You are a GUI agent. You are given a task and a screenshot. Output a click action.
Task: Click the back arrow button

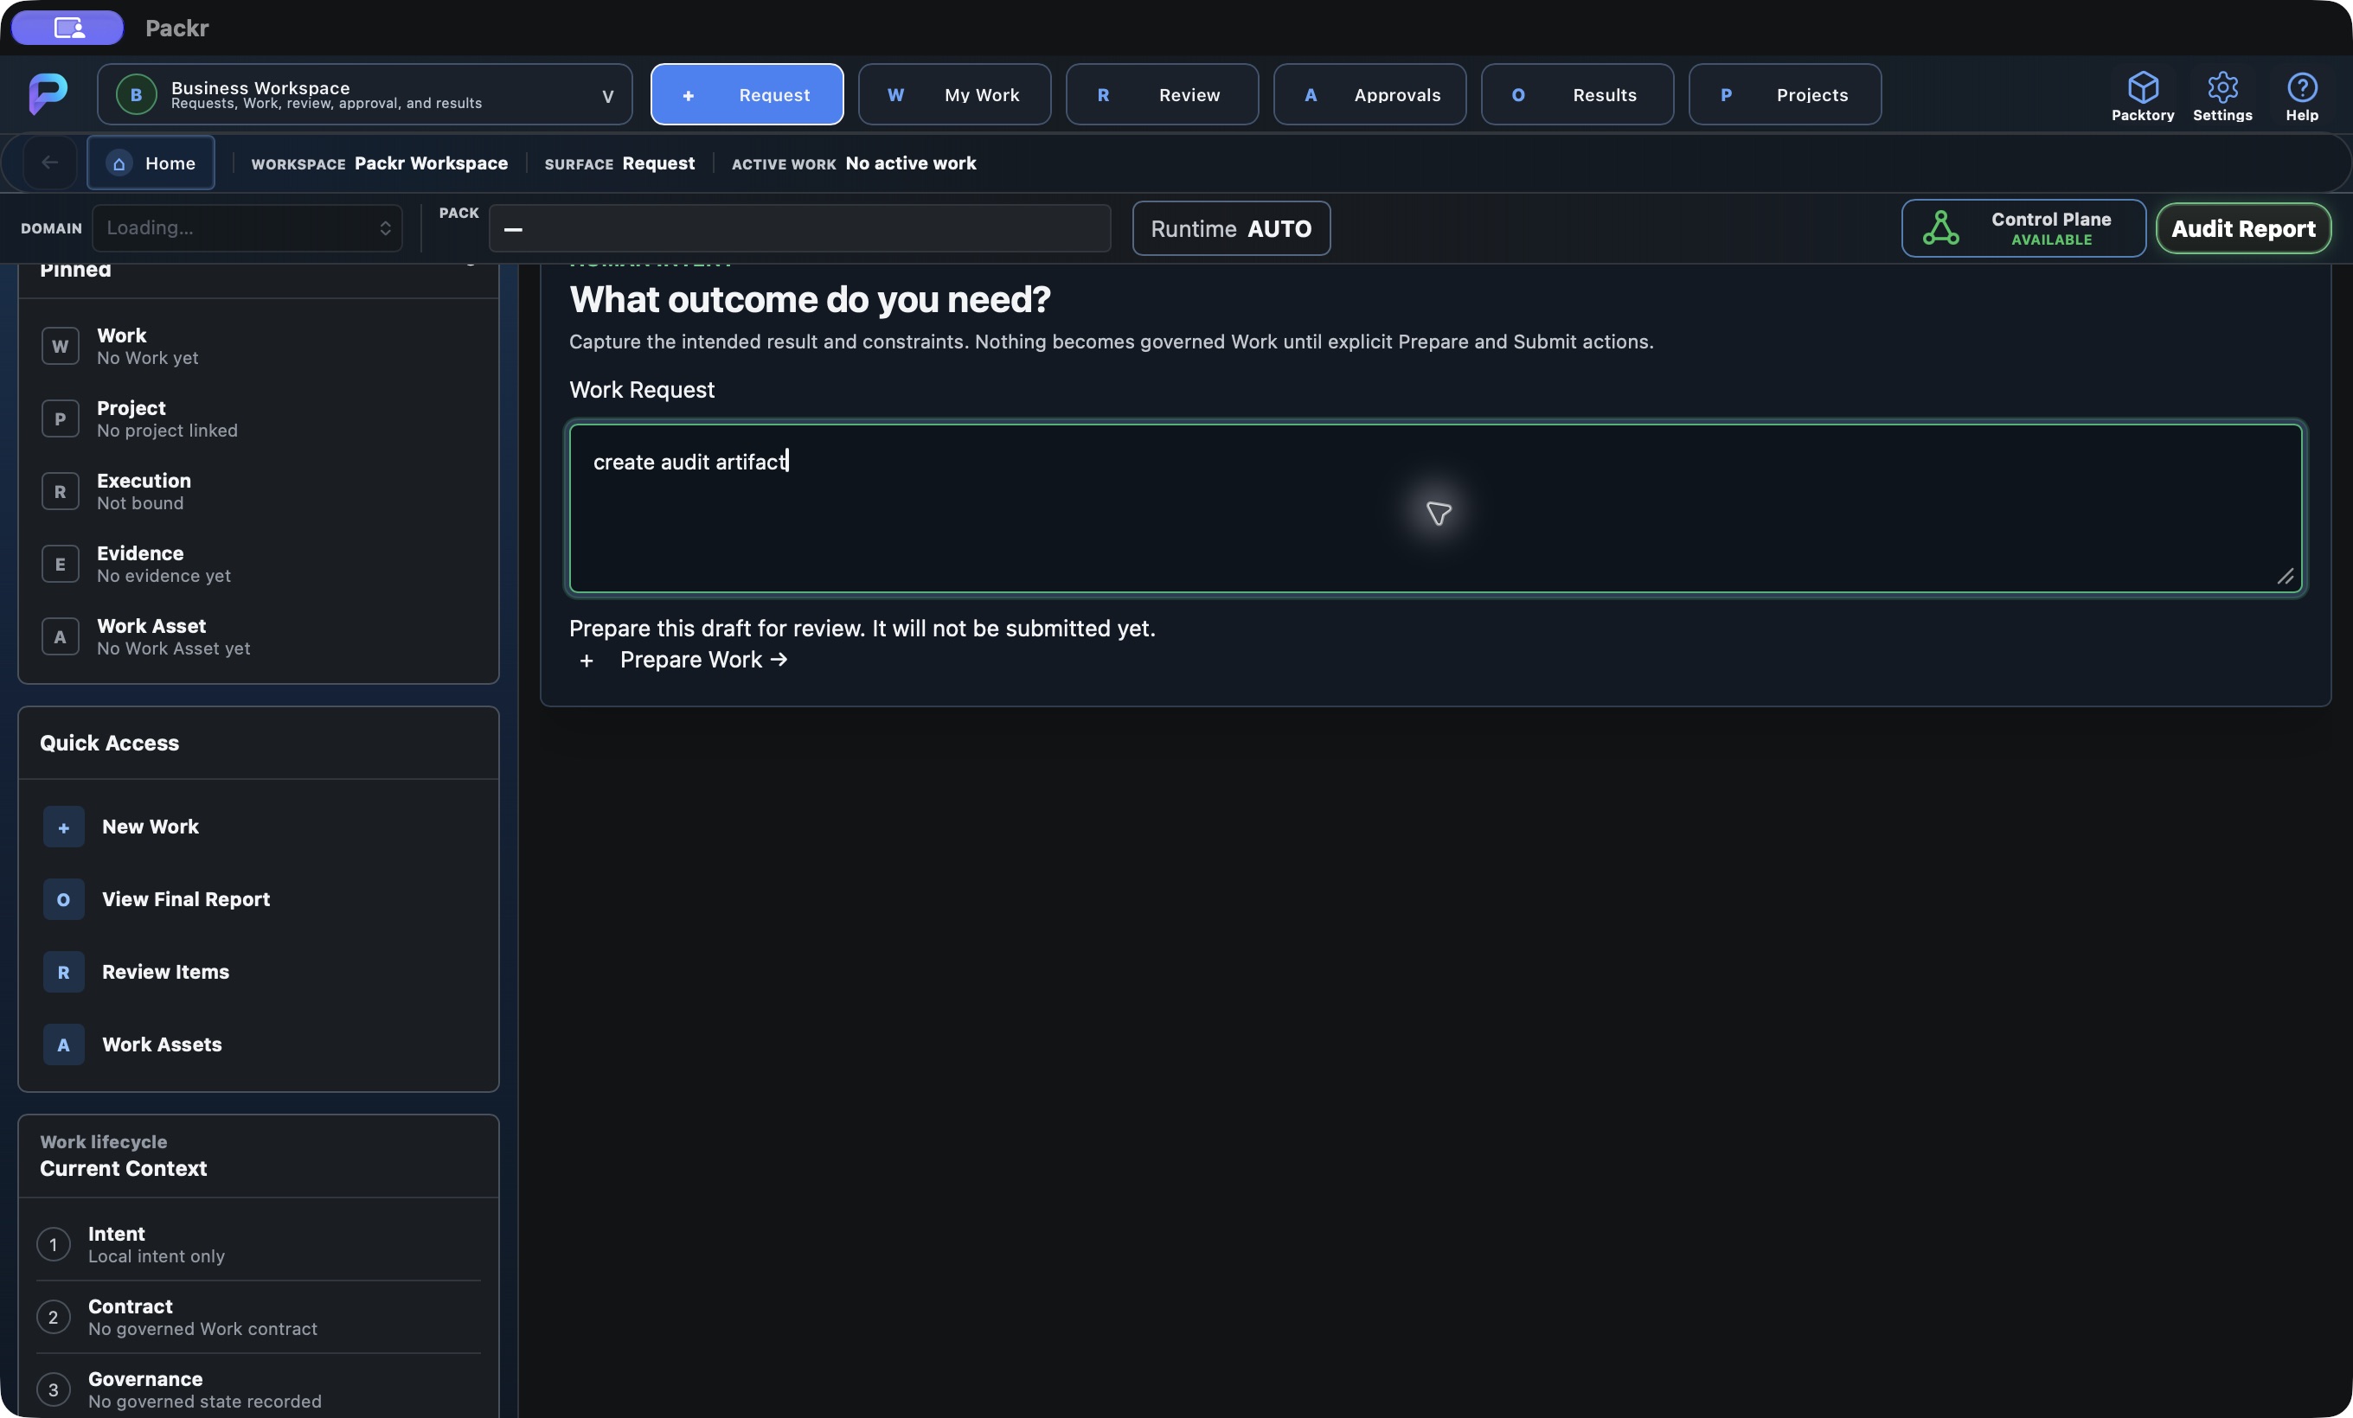pyautogui.click(x=49, y=163)
